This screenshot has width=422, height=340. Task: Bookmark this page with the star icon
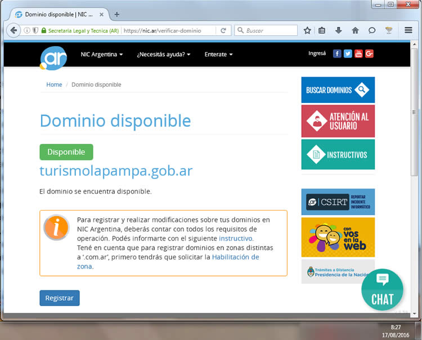pos(307,30)
